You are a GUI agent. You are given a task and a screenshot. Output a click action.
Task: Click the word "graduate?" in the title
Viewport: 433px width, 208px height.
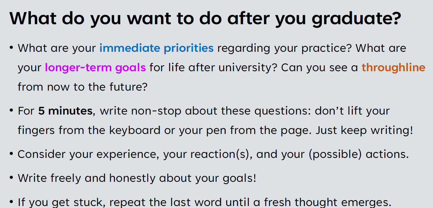coord(356,18)
